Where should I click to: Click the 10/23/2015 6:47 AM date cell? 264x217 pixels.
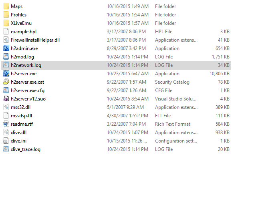[x=128, y=74]
